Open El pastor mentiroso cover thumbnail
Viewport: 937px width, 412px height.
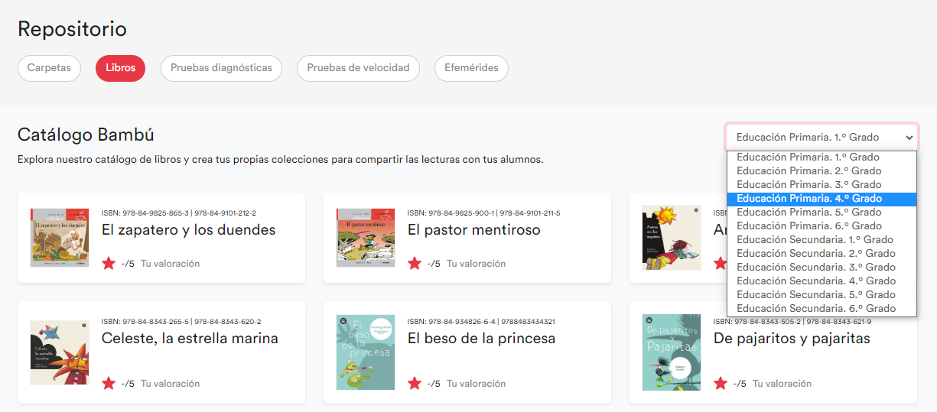tap(366, 238)
